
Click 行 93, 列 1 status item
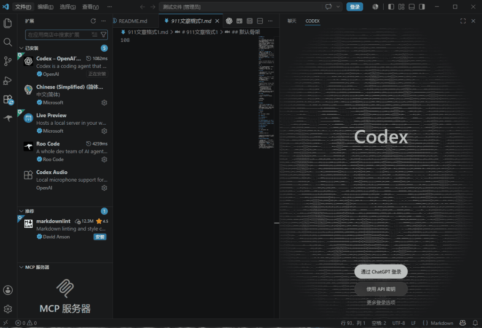click(x=353, y=323)
